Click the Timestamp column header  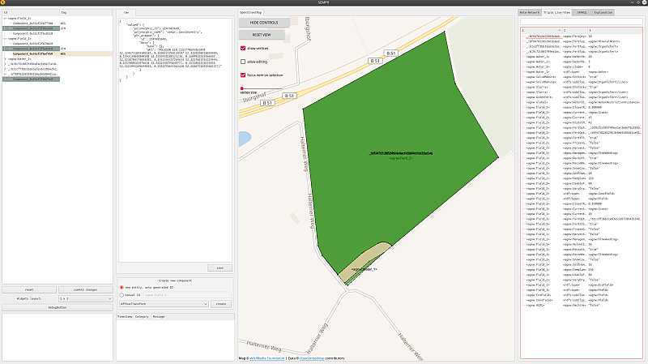(x=126, y=316)
